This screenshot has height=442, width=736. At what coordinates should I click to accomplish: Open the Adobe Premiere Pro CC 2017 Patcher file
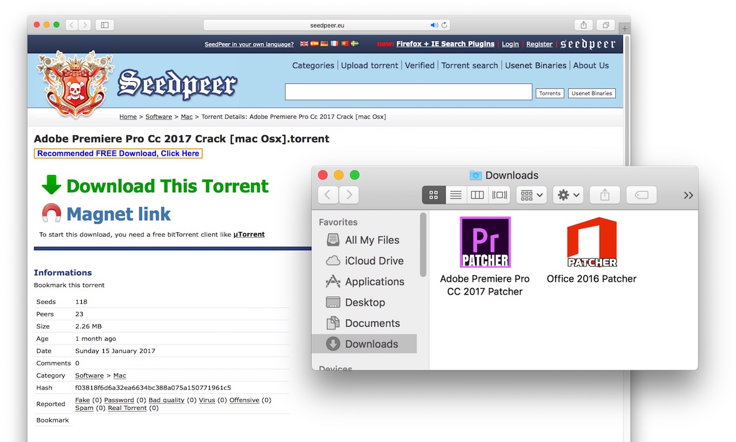tap(485, 242)
